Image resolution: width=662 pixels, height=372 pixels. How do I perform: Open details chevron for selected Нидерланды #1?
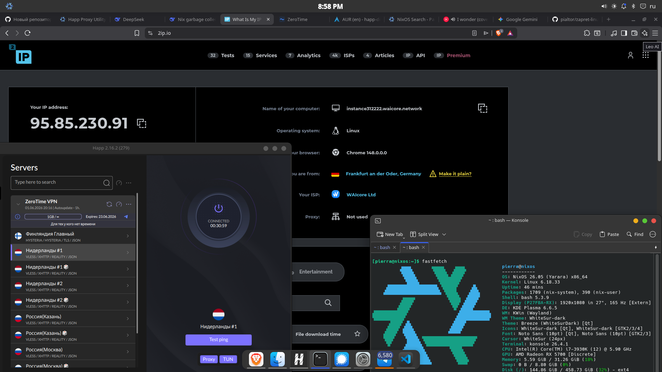pos(128,252)
